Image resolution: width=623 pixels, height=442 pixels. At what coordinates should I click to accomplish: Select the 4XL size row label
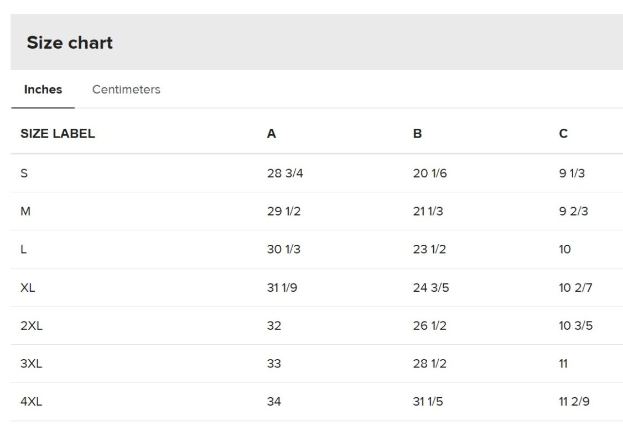click(32, 402)
